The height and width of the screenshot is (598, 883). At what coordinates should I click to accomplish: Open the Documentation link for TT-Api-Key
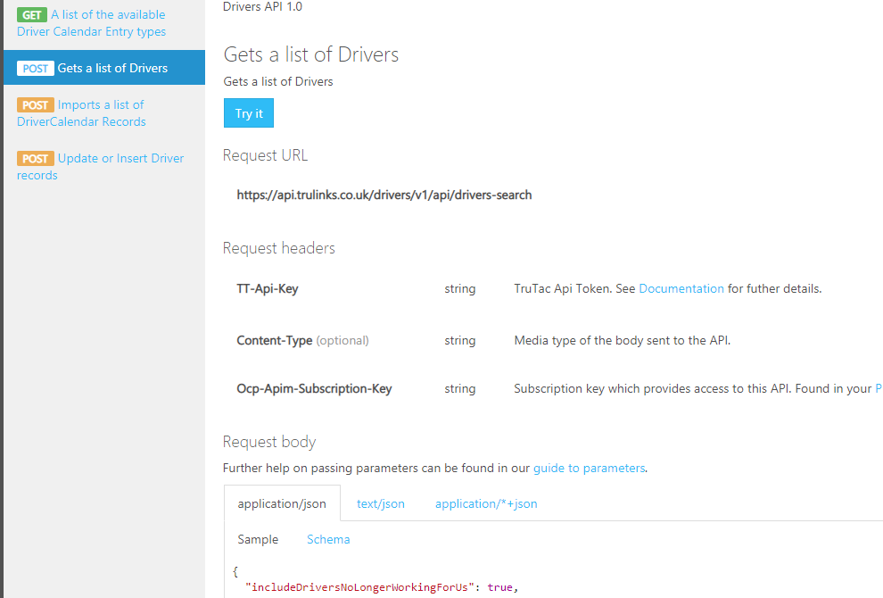(x=681, y=288)
